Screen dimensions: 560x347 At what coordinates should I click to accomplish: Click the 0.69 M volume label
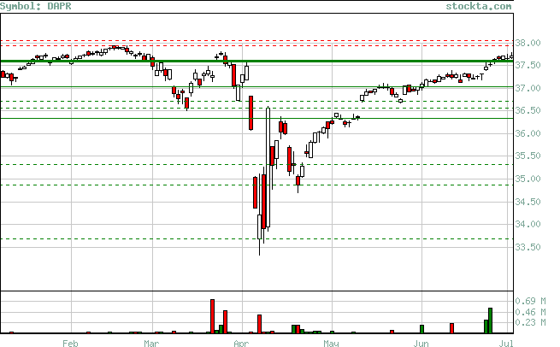click(x=530, y=302)
